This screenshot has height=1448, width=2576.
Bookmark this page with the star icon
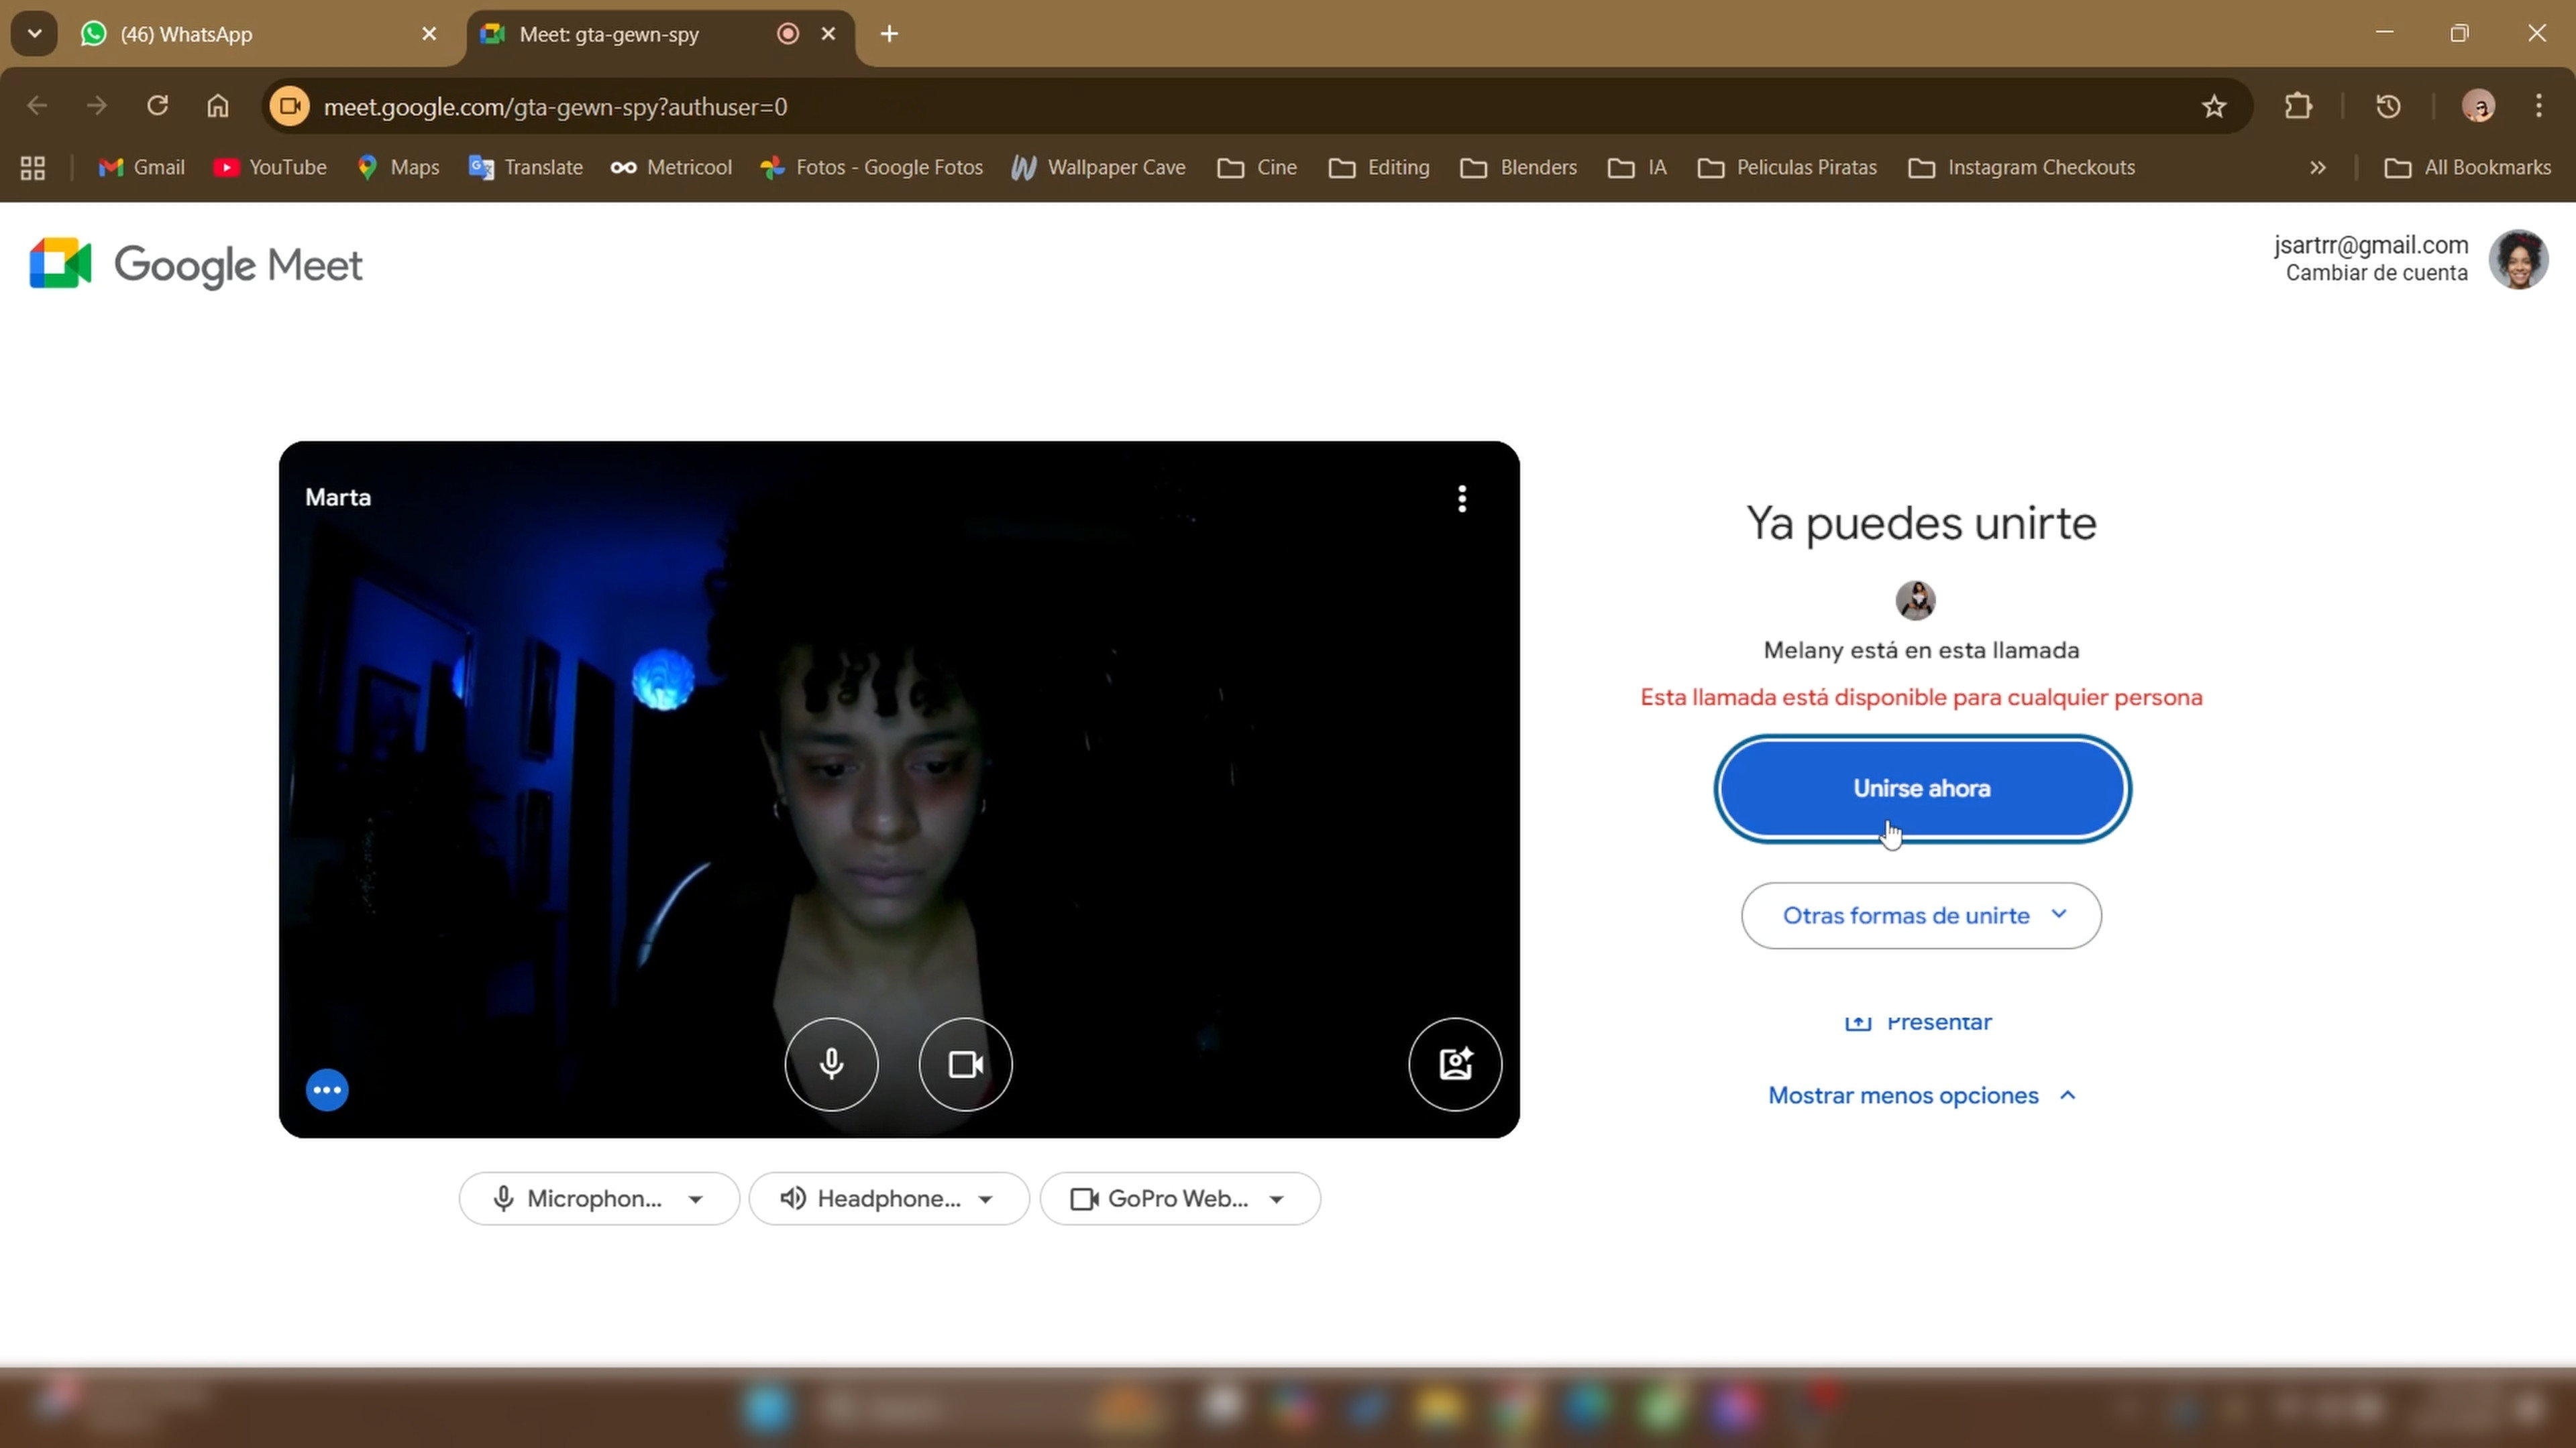pos(2213,106)
